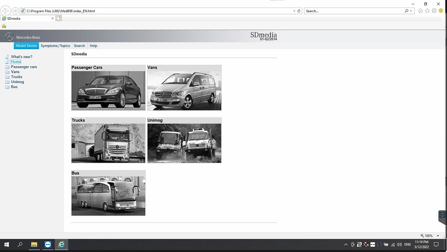This screenshot has width=447, height=252.
Task: Close the SDmedia browser tab
Action: point(52,18)
